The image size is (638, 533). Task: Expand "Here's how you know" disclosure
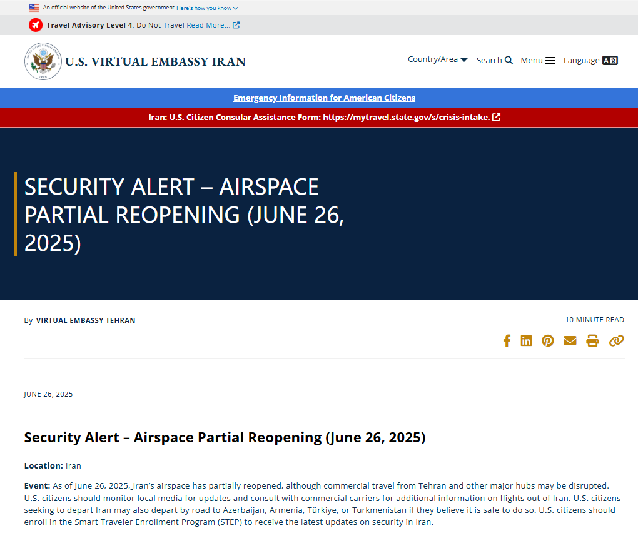point(207,8)
